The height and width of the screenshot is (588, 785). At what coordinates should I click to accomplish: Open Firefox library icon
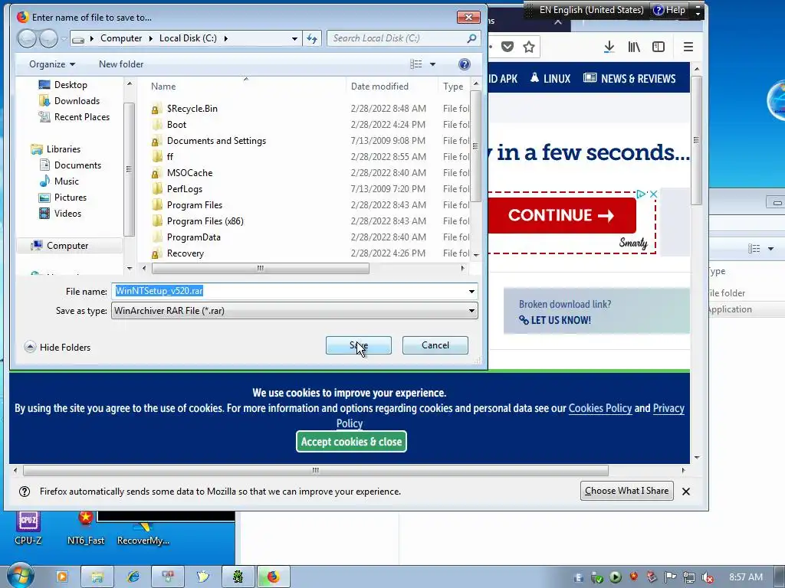coord(634,47)
